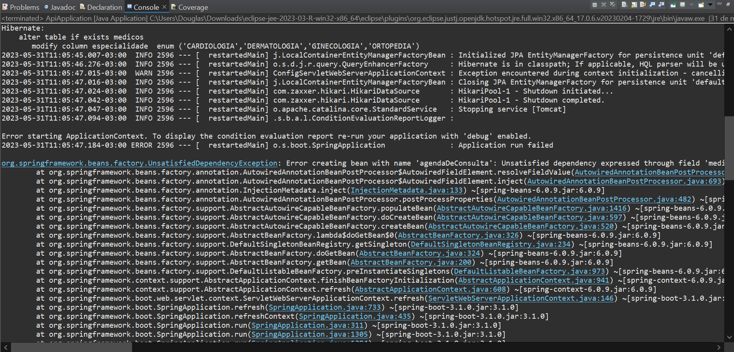734x352 pixels.
Task: Maximize the Console view panel
Action: click(728, 4)
